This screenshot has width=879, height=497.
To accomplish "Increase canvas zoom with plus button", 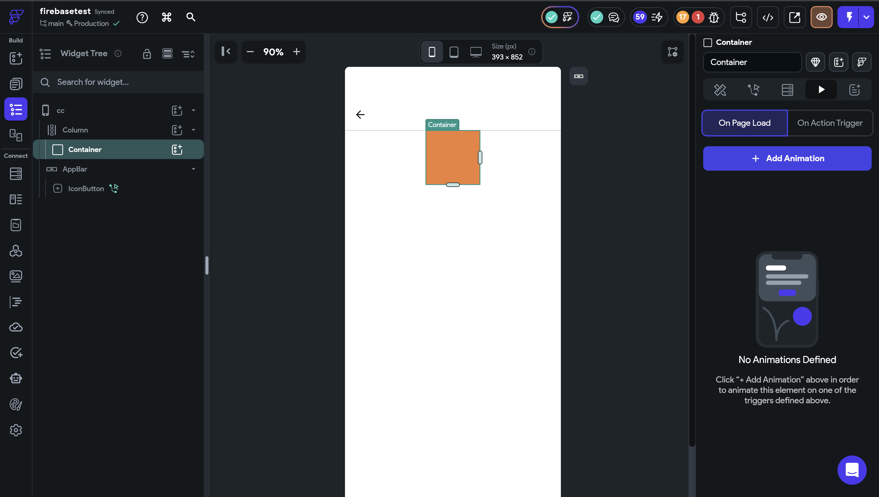I will click(x=297, y=52).
